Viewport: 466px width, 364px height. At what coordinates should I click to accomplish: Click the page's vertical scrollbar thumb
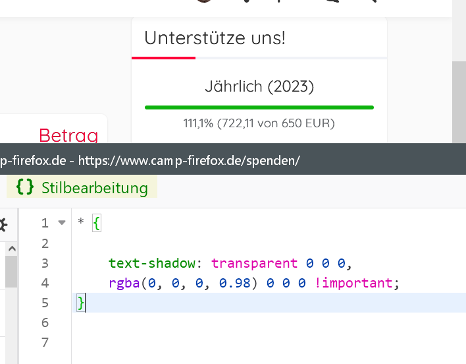459,99
